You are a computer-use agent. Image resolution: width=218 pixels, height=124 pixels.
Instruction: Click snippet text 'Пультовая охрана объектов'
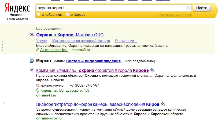pyautogui.click(x=60, y=76)
